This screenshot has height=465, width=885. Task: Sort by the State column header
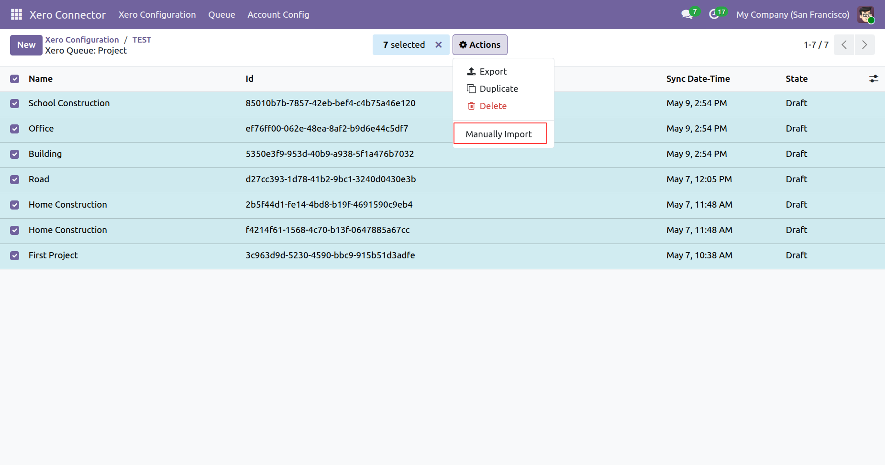[x=796, y=78]
